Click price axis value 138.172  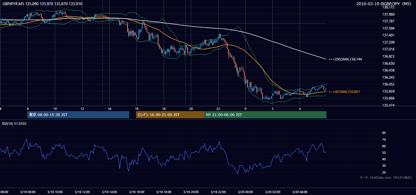tap(388, 7)
